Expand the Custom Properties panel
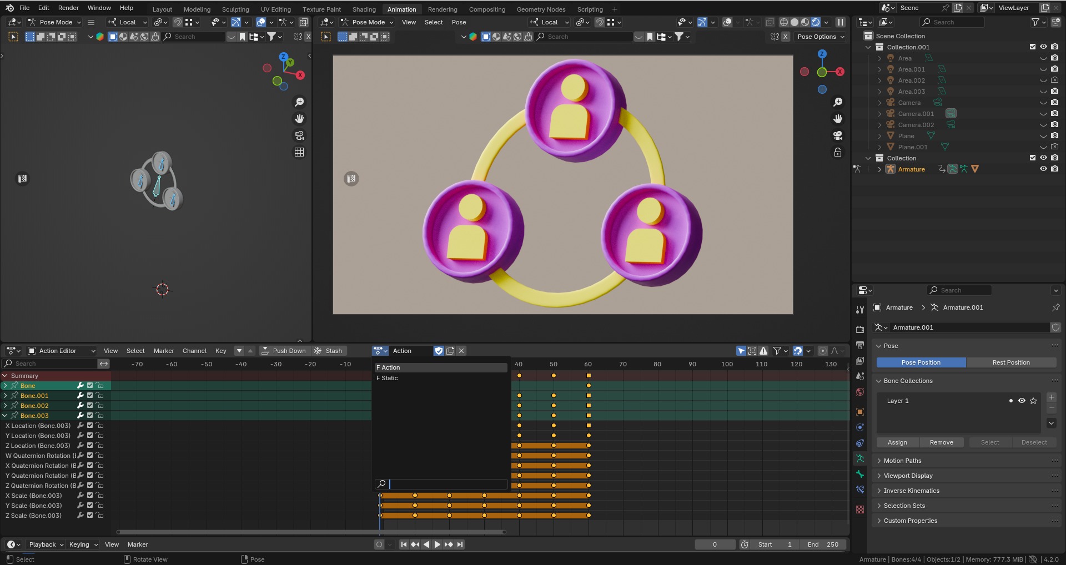1066x565 pixels. pyautogui.click(x=967, y=521)
